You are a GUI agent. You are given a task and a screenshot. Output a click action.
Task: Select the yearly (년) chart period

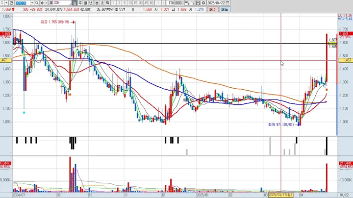[91, 3]
